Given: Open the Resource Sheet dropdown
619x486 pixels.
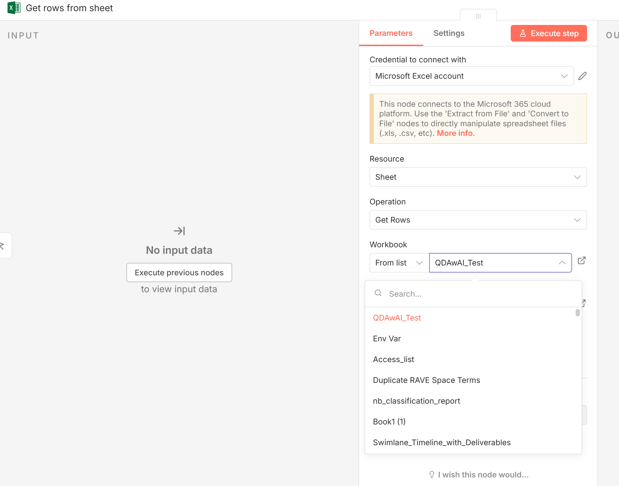Looking at the screenshot, I should (x=478, y=177).
